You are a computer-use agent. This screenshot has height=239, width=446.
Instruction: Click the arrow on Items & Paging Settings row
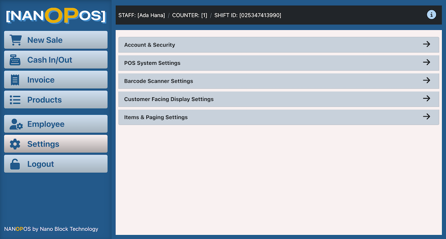click(426, 117)
